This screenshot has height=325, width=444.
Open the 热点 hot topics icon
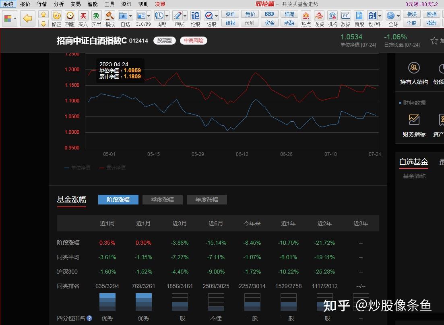(306, 18)
